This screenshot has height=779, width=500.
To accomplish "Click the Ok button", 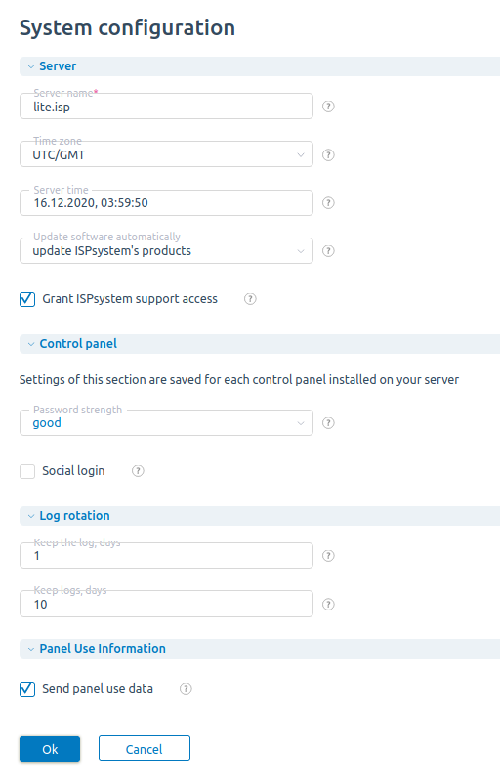I will coord(50,749).
